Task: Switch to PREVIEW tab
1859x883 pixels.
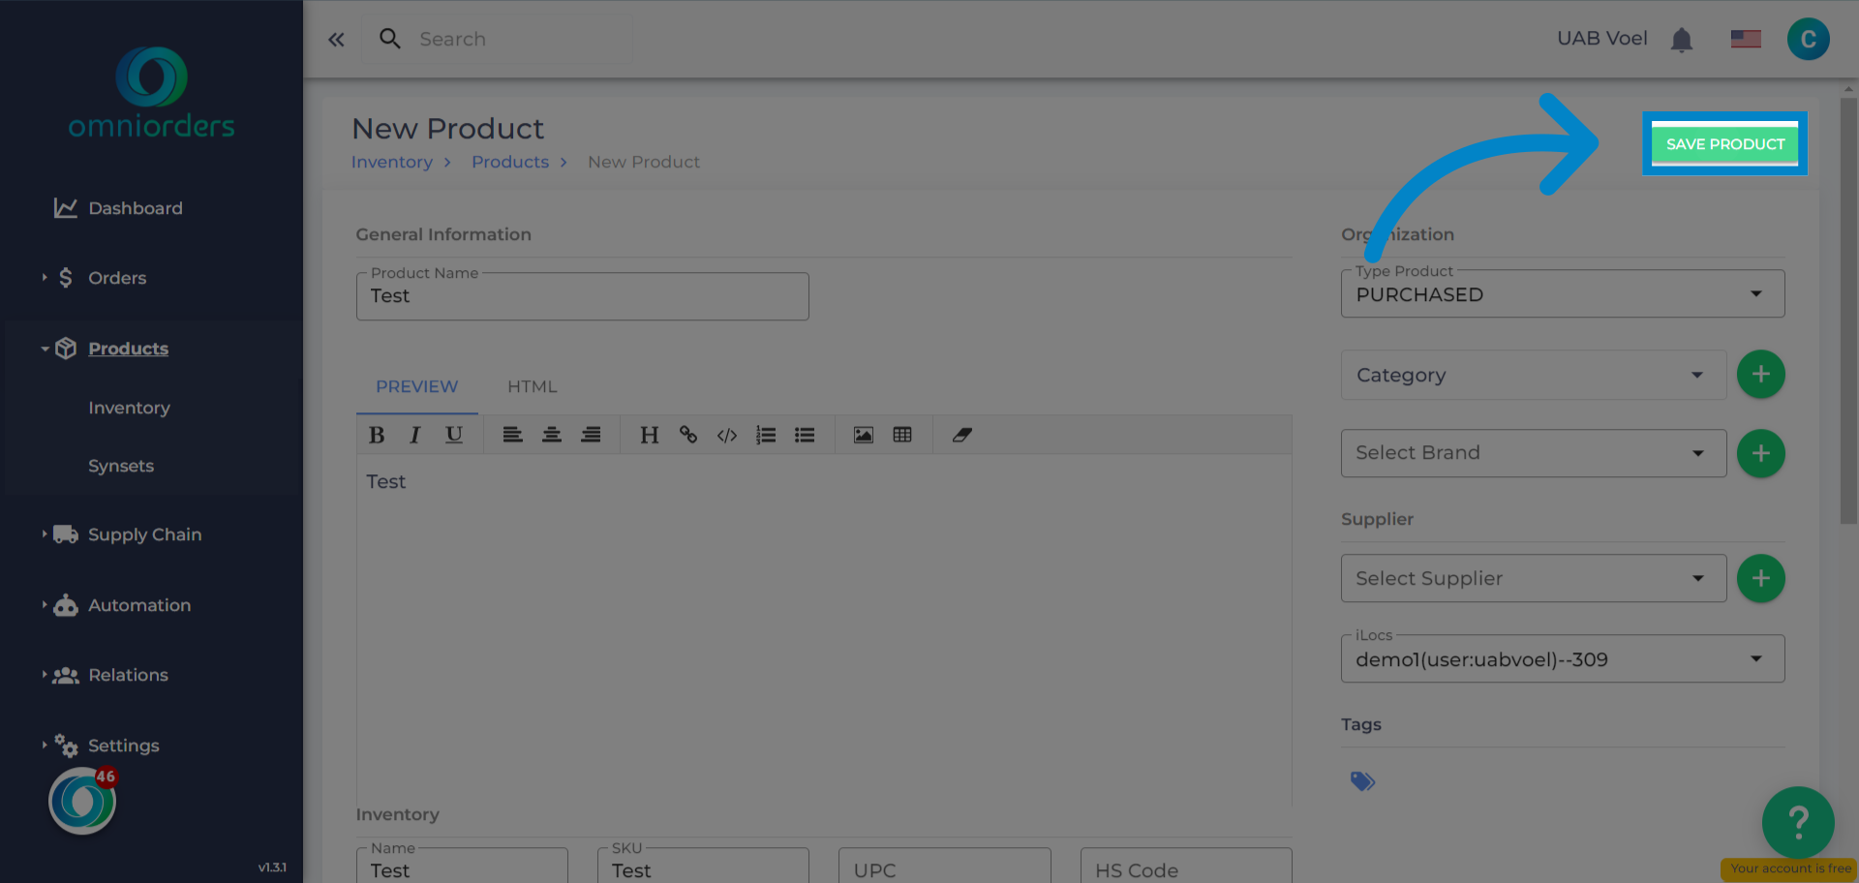Action: (417, 386)
